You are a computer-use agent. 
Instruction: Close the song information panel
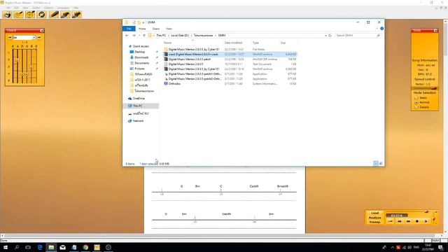[x=435, y=30]
